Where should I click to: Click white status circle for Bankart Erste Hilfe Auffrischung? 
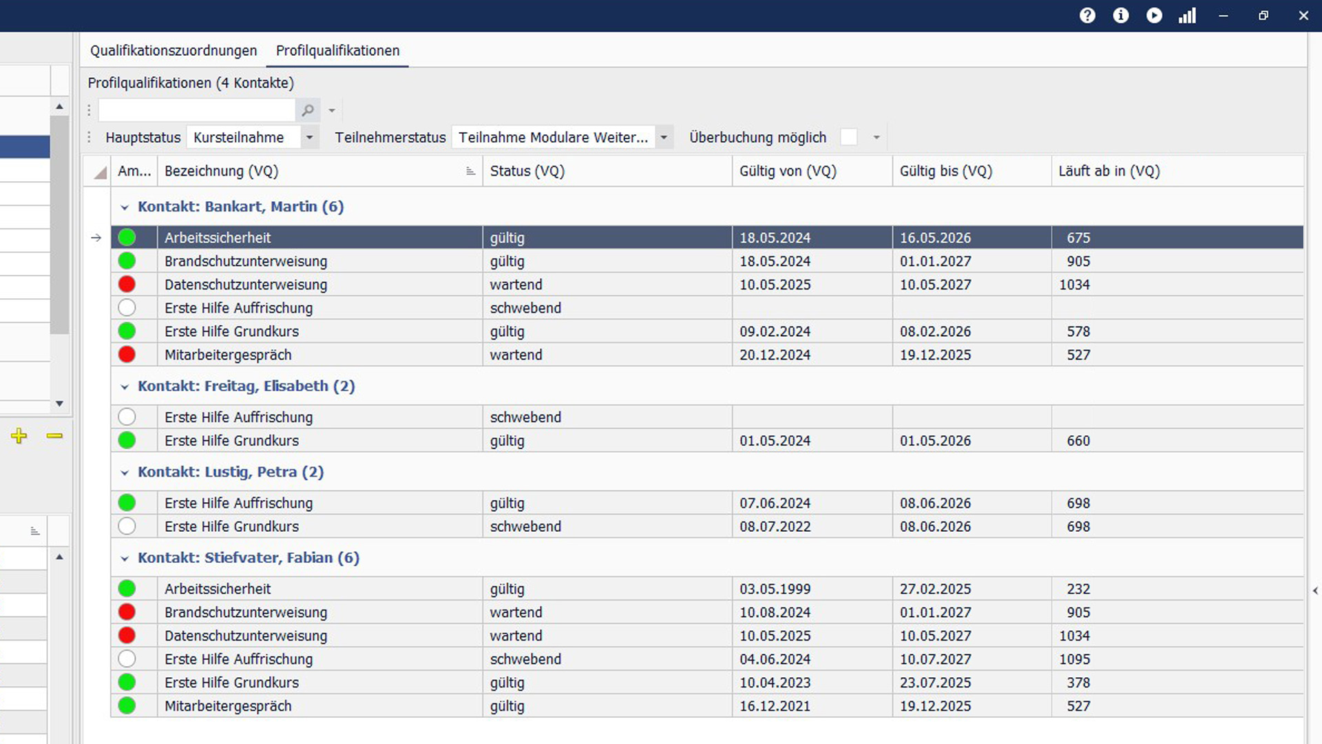coord(127,308)
